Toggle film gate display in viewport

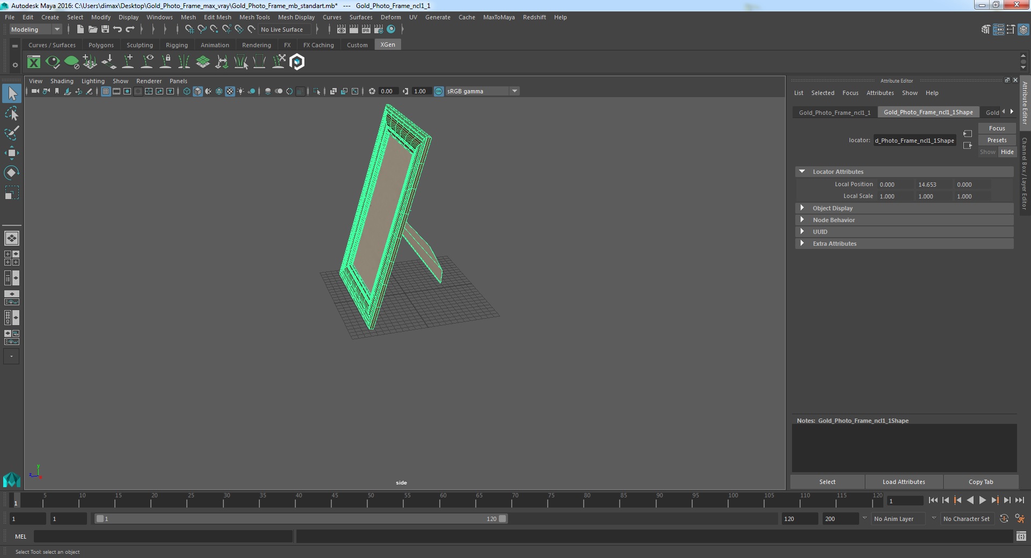coord(117,91)
